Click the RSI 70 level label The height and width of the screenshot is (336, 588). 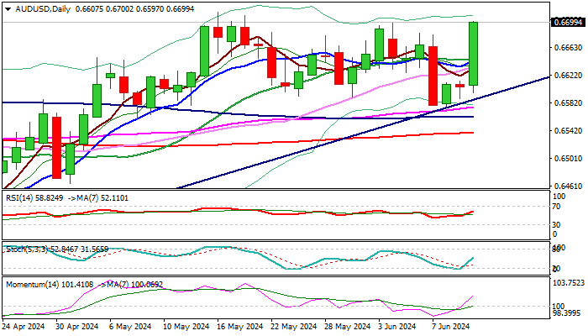point(555,206)
